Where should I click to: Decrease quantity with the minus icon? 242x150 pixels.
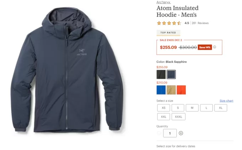159,133
